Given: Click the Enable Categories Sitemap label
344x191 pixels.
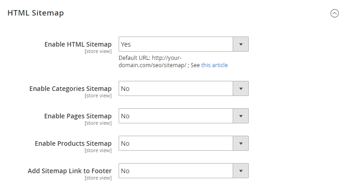Looking at the screenshot, I should (71, 89).
